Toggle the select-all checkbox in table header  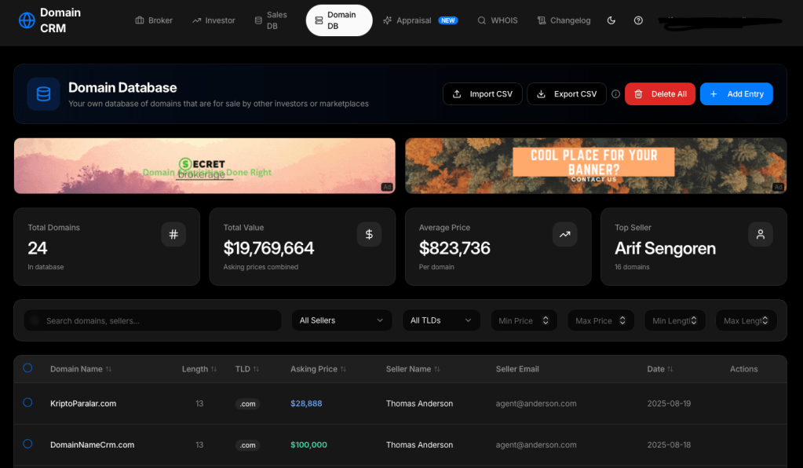click(27, 368)
